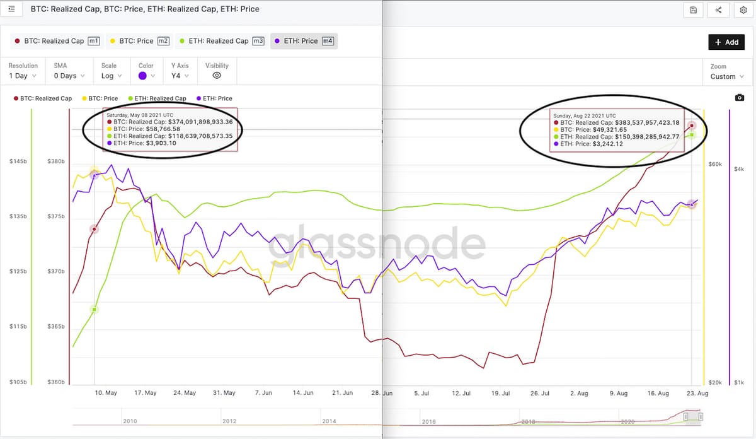The image size is (756, 439).
Task: Click the purple color swatch circle
Action: [142, 76]
